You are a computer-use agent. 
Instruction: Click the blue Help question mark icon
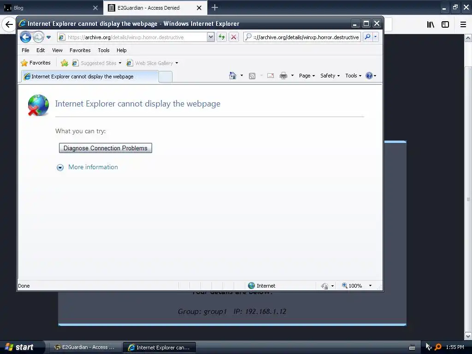click(x=369, y=76)
